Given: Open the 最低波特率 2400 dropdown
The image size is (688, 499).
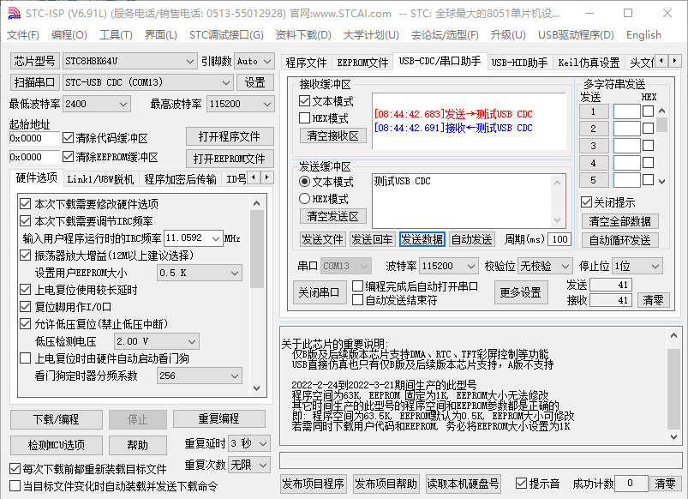Looking at the screenshot, I should [96, 104].
